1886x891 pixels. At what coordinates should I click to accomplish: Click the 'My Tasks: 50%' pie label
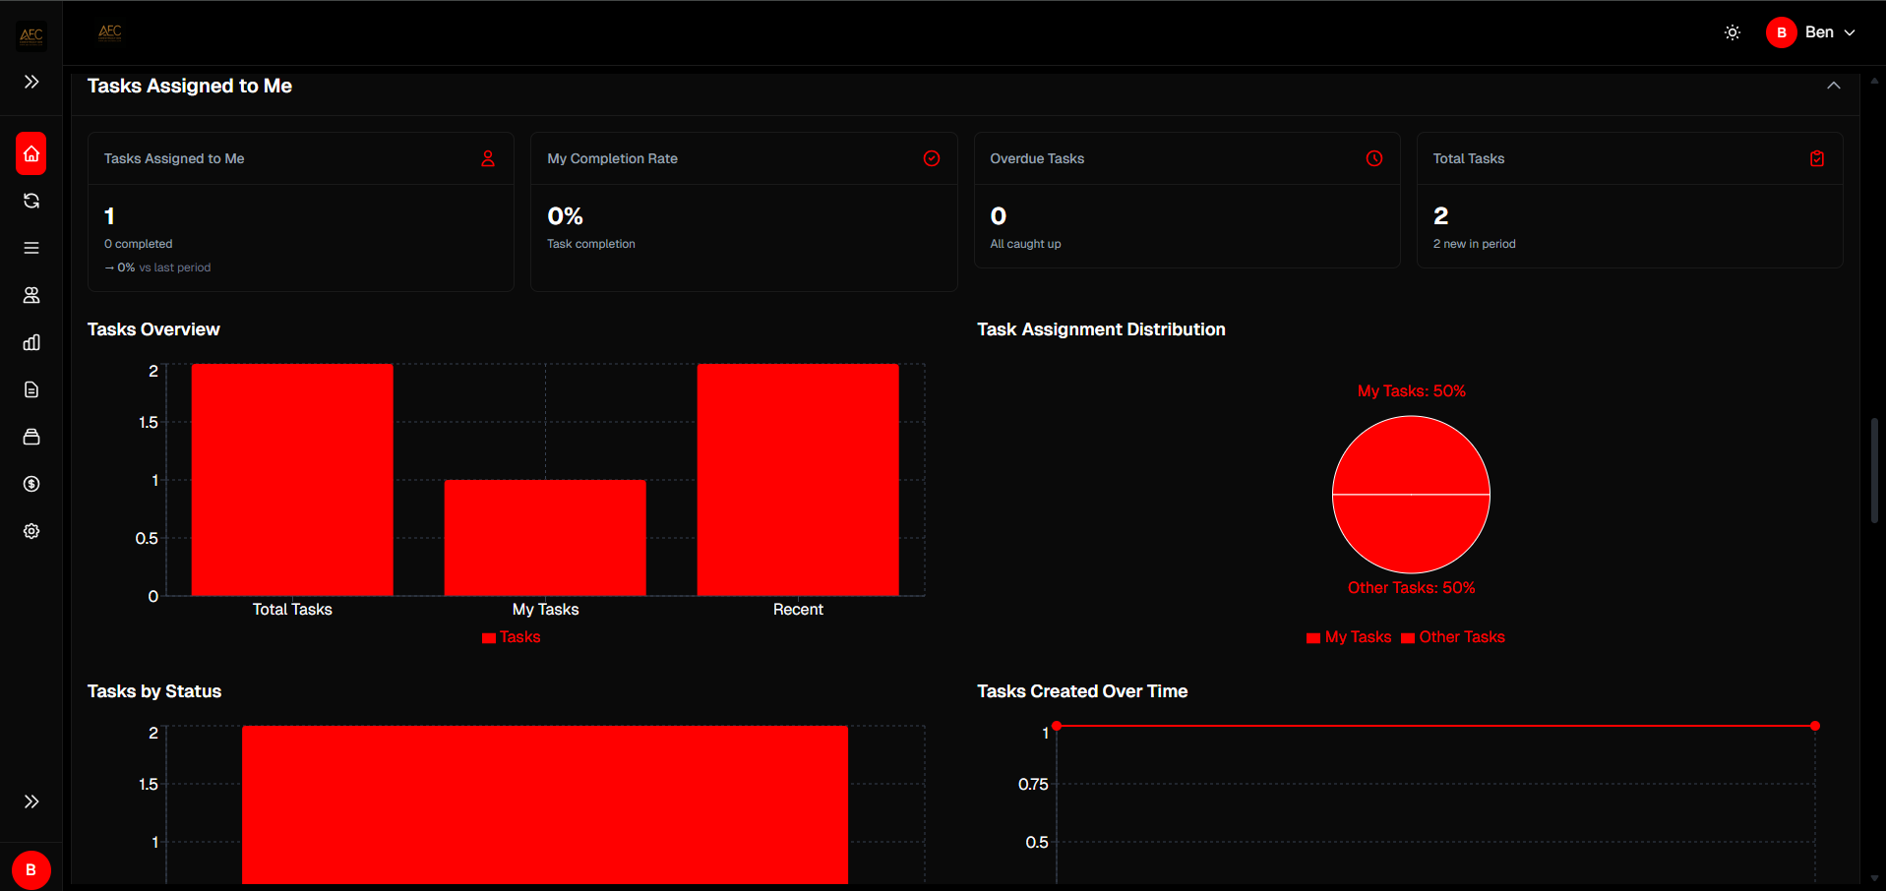pyautogui.click(x=1412, y=391)
